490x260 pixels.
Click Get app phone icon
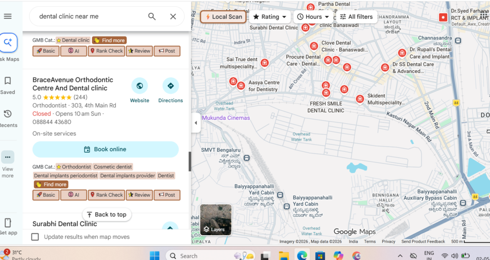click(8, 223)
